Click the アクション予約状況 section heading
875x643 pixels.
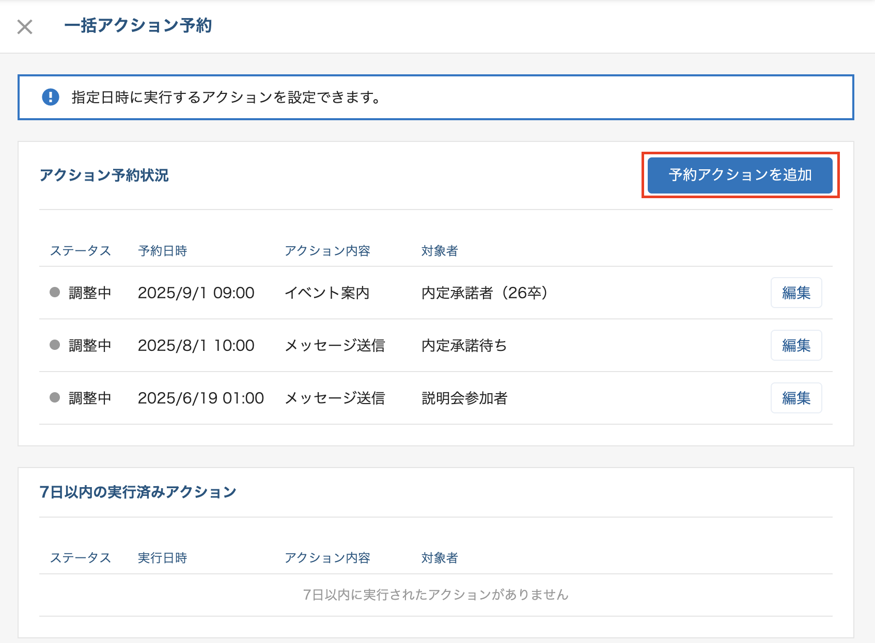click(x=104, y=175)
